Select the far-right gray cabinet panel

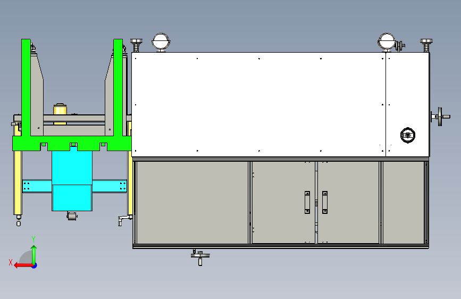pos(404,203)
